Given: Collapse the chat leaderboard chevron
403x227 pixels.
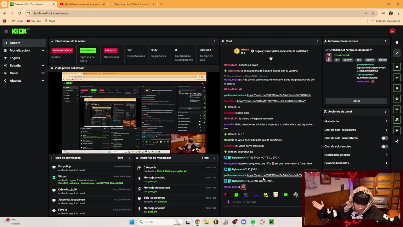Looking at the screenshot, I should [x=271, y=59].
